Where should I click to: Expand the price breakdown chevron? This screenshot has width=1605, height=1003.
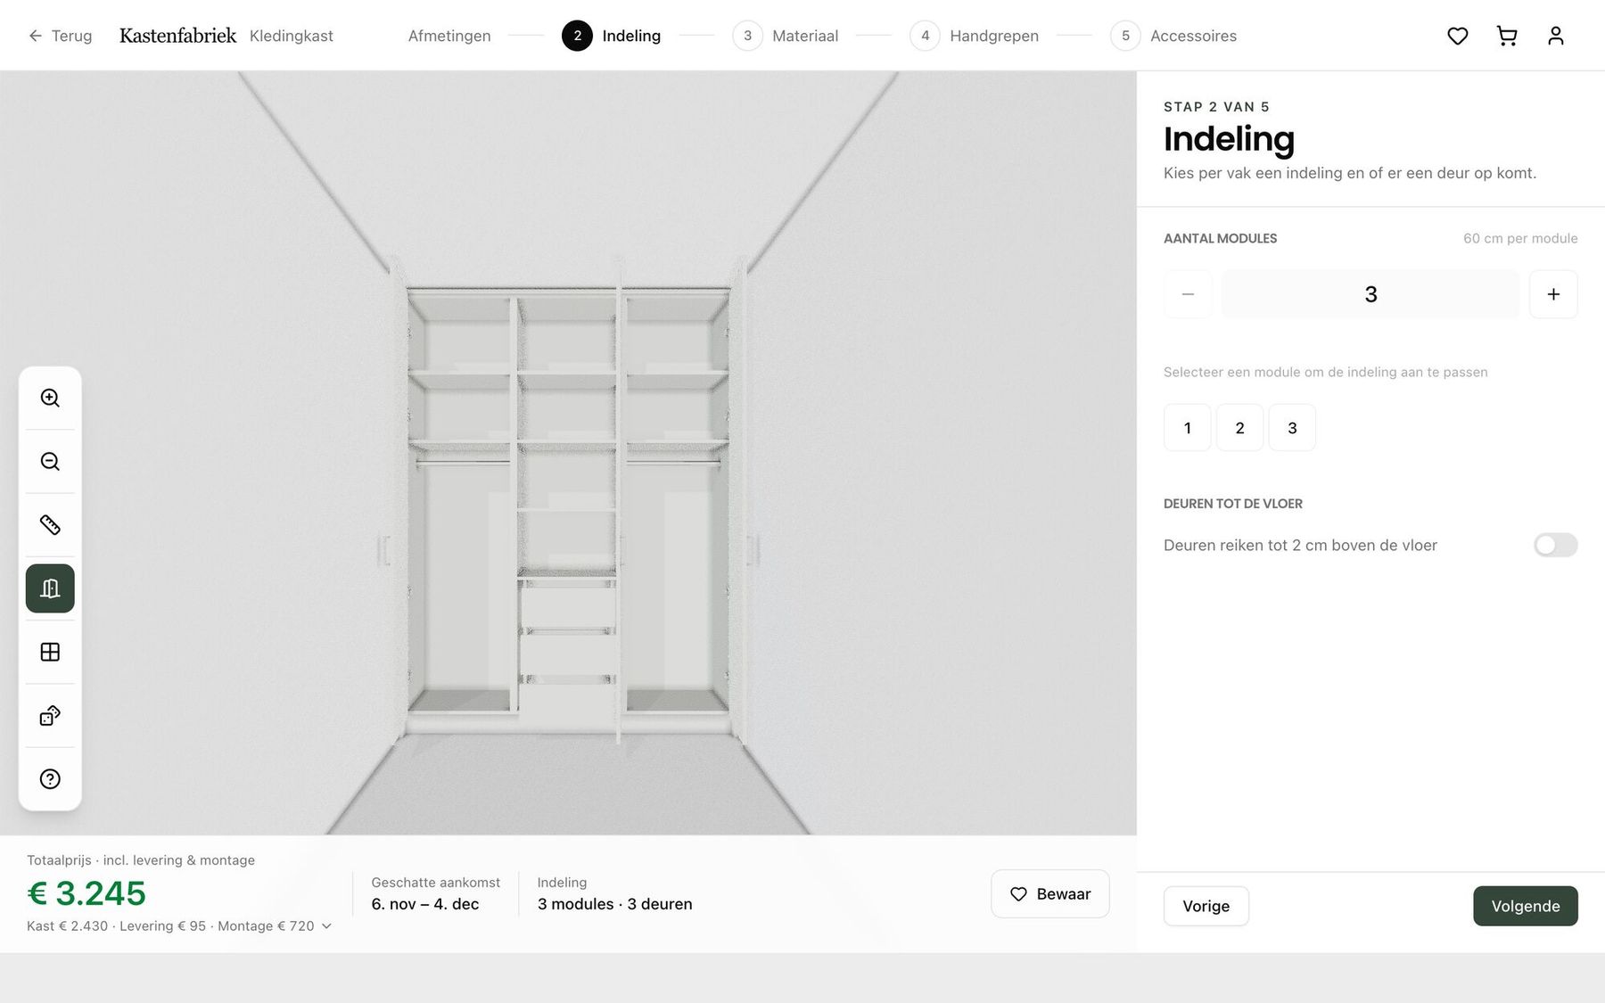326,926
